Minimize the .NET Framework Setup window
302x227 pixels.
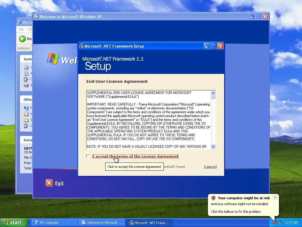tap(207, 46)
